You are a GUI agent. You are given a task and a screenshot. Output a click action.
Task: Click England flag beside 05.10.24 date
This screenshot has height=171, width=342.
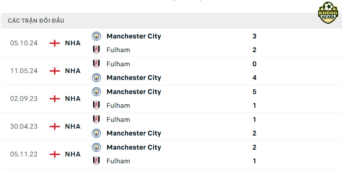click(55, 43)
